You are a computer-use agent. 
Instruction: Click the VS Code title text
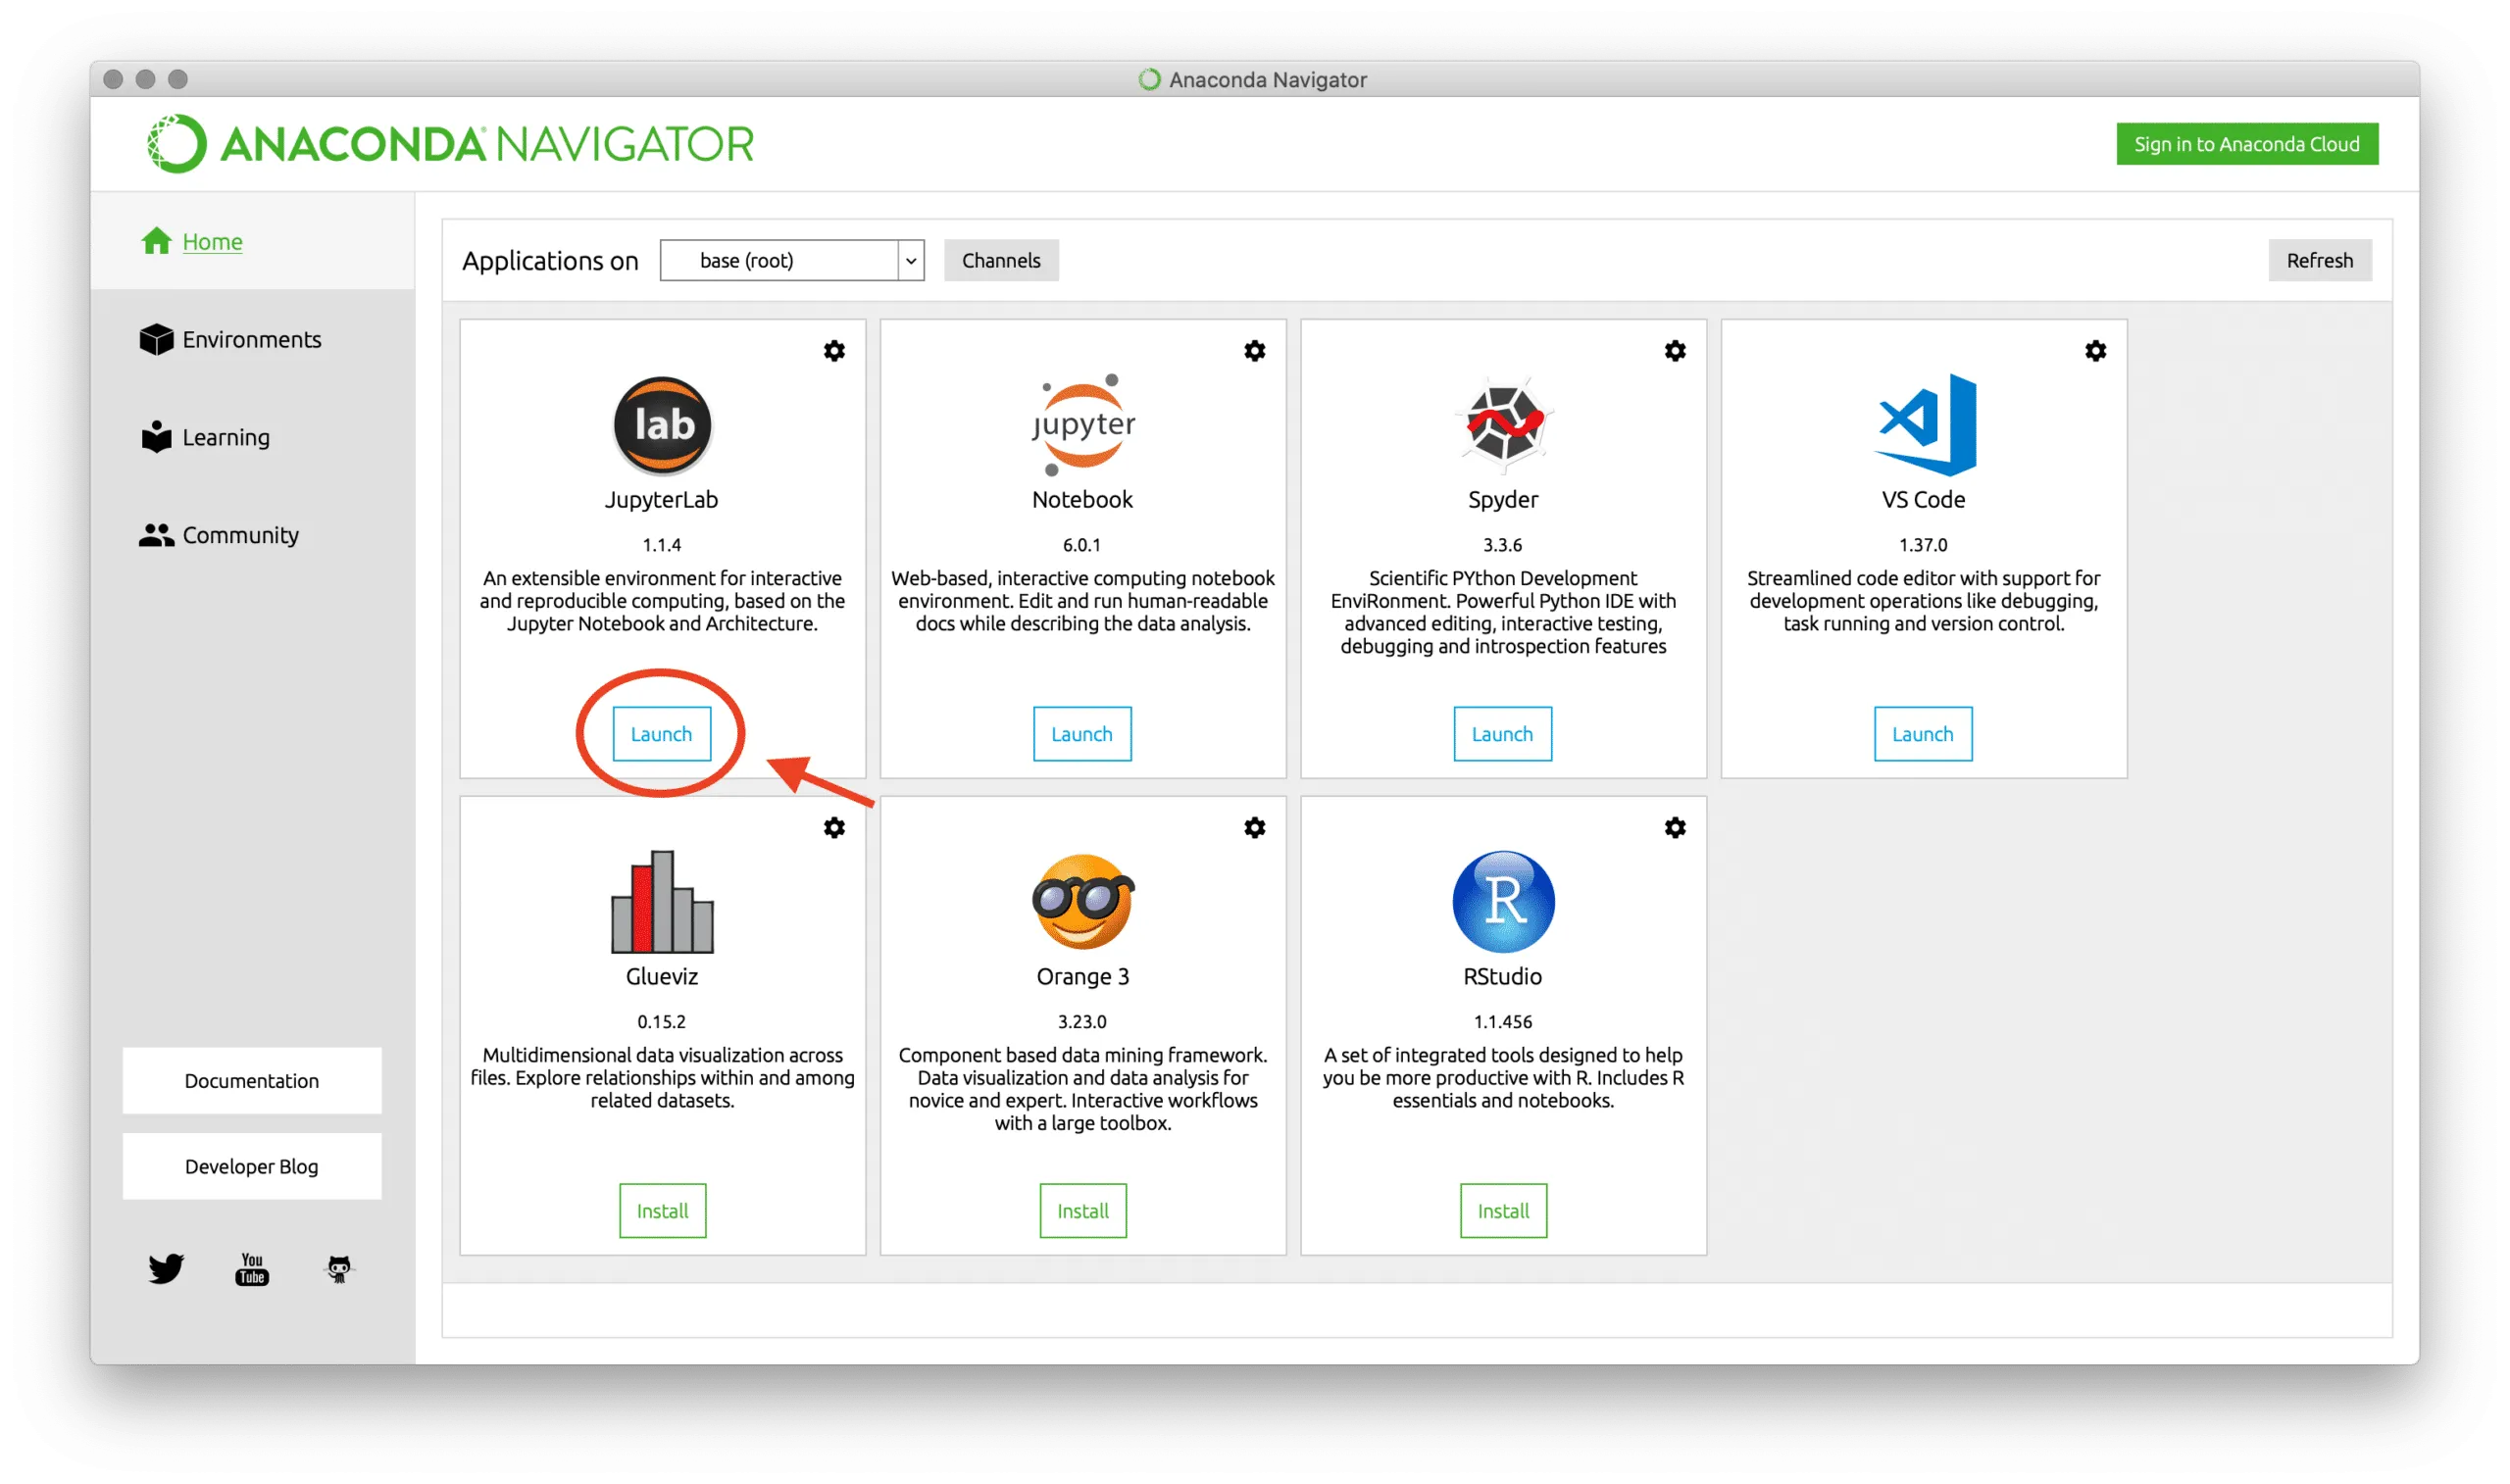pos(1923,499)
